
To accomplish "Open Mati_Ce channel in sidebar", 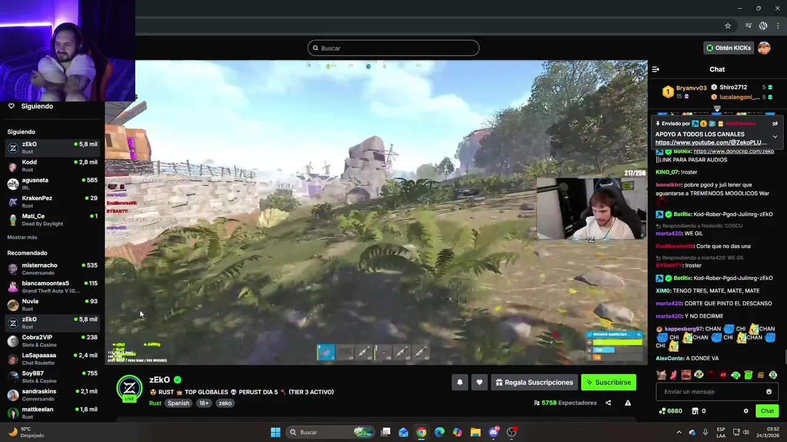I will tap(52, 220).
